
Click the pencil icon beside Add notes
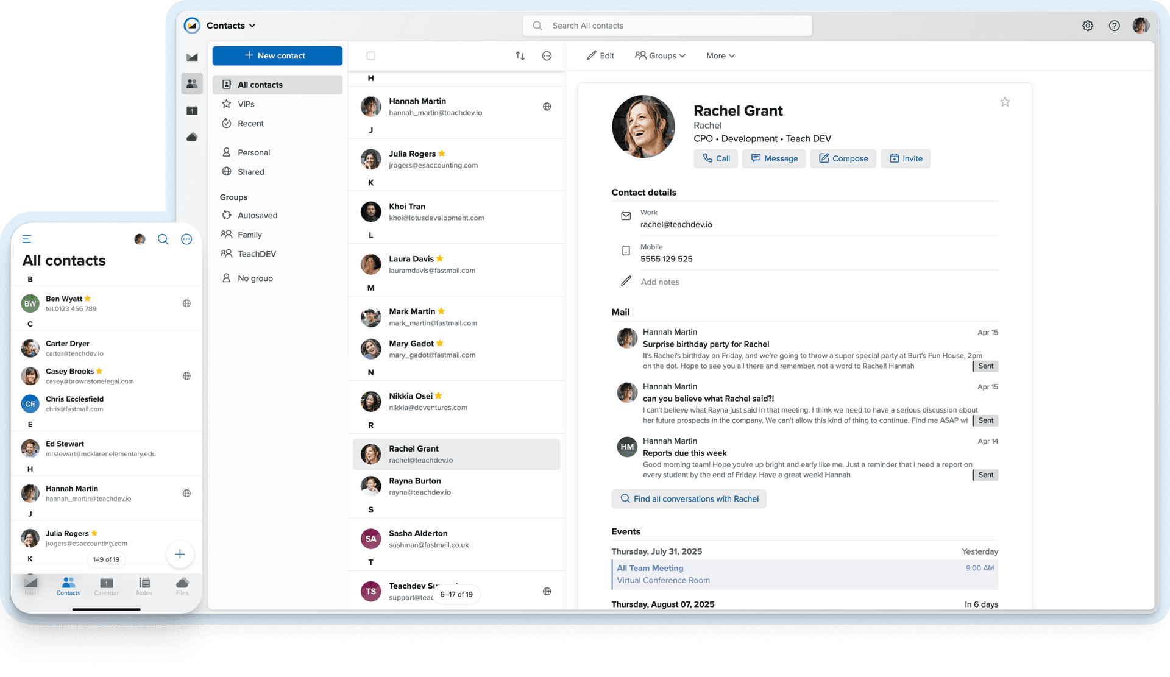(626, 281)
